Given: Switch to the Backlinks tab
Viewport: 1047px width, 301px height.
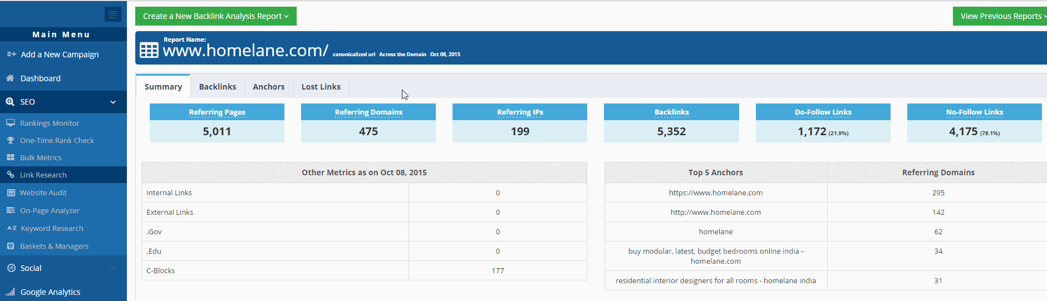Looking at the screenshot, I should pyautogui.click(x=218, y=87).
